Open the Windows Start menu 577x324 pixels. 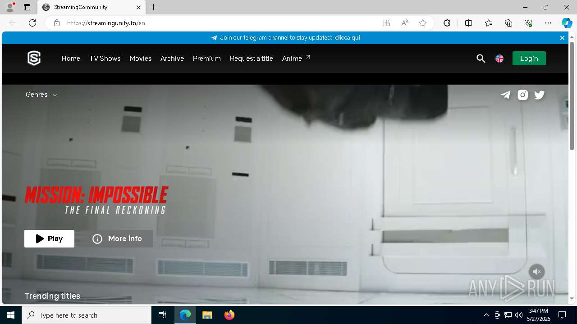coord(11,315)
